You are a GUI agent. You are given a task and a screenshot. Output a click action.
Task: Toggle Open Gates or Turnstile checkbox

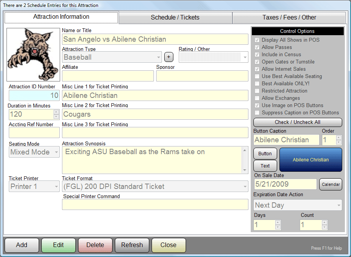coord(257,62)
